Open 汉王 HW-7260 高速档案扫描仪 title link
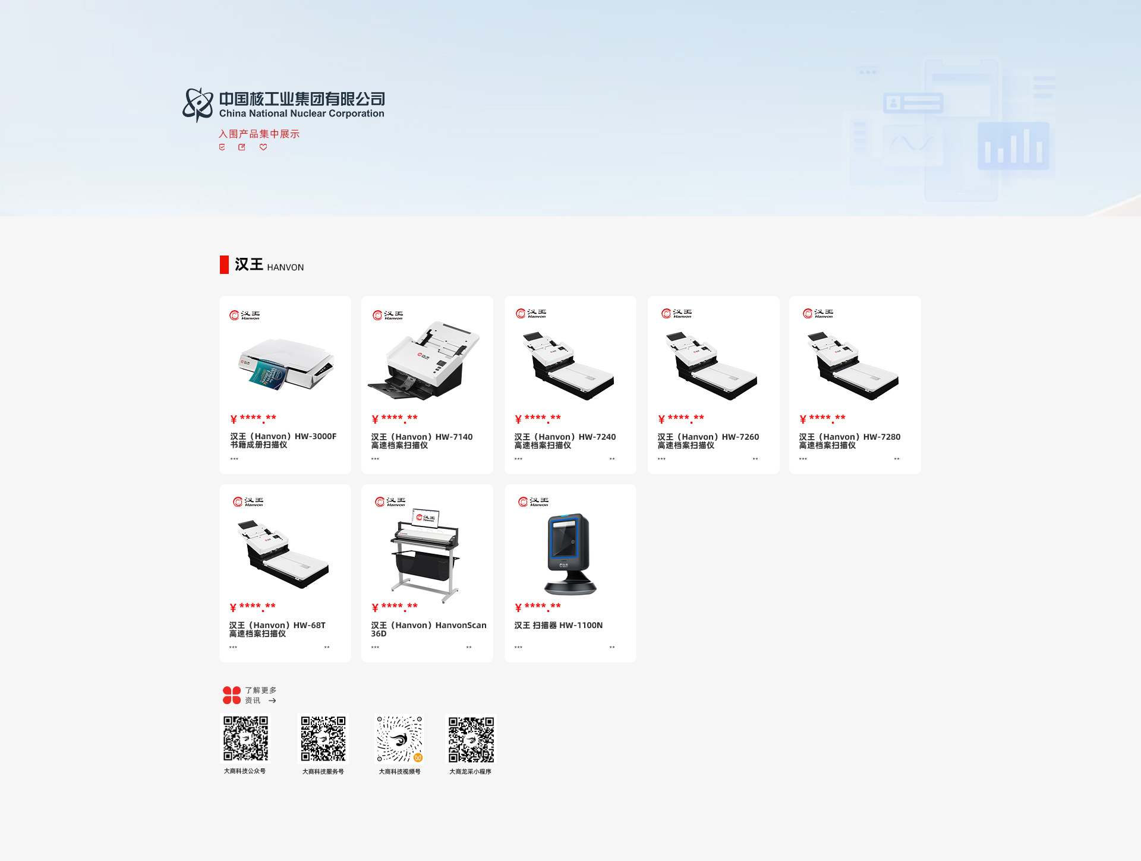This screenshot has height=861, width=1141. [x=708, y=441]
